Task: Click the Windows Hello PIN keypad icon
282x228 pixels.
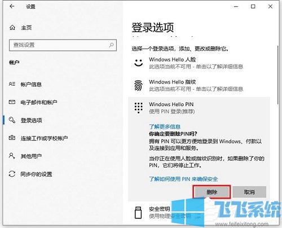Action: click(139, 108)
